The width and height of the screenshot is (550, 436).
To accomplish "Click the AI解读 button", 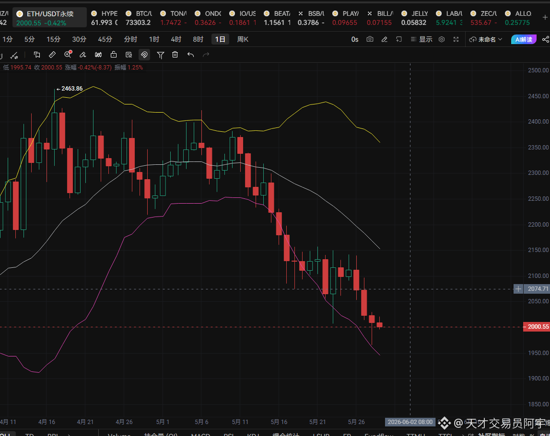I will [524, 39].
